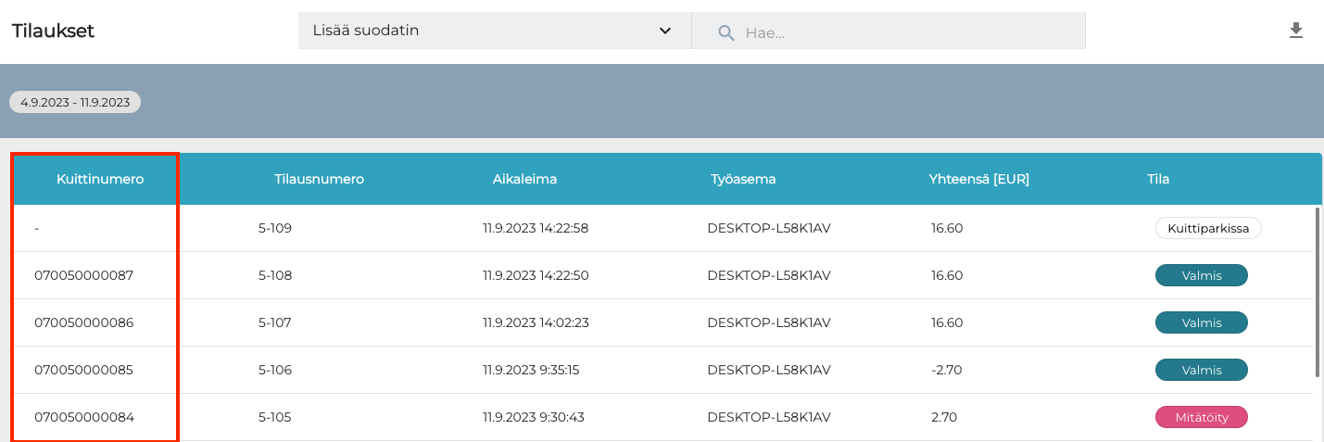Click the vertical scrollbar of the table
Screen dimensions: 1324x442
point(1317,292)
